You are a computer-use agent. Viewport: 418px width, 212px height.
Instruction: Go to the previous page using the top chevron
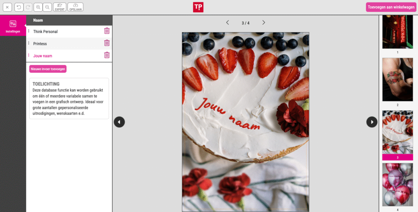point(227,23)
